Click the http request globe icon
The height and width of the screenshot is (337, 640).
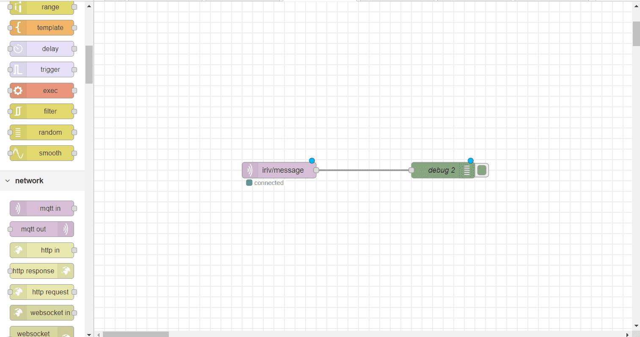pos(17,292)
